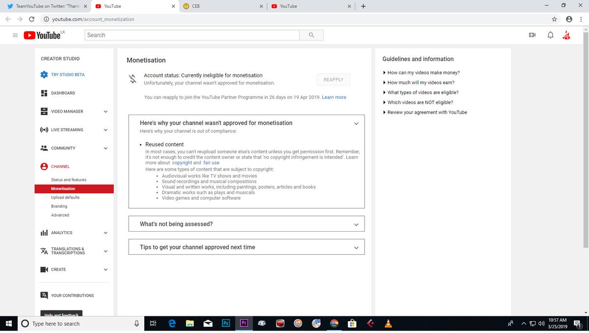Click the Translations & Transcriptions icon
Screen dimensions: 589x333
[44, 251]
